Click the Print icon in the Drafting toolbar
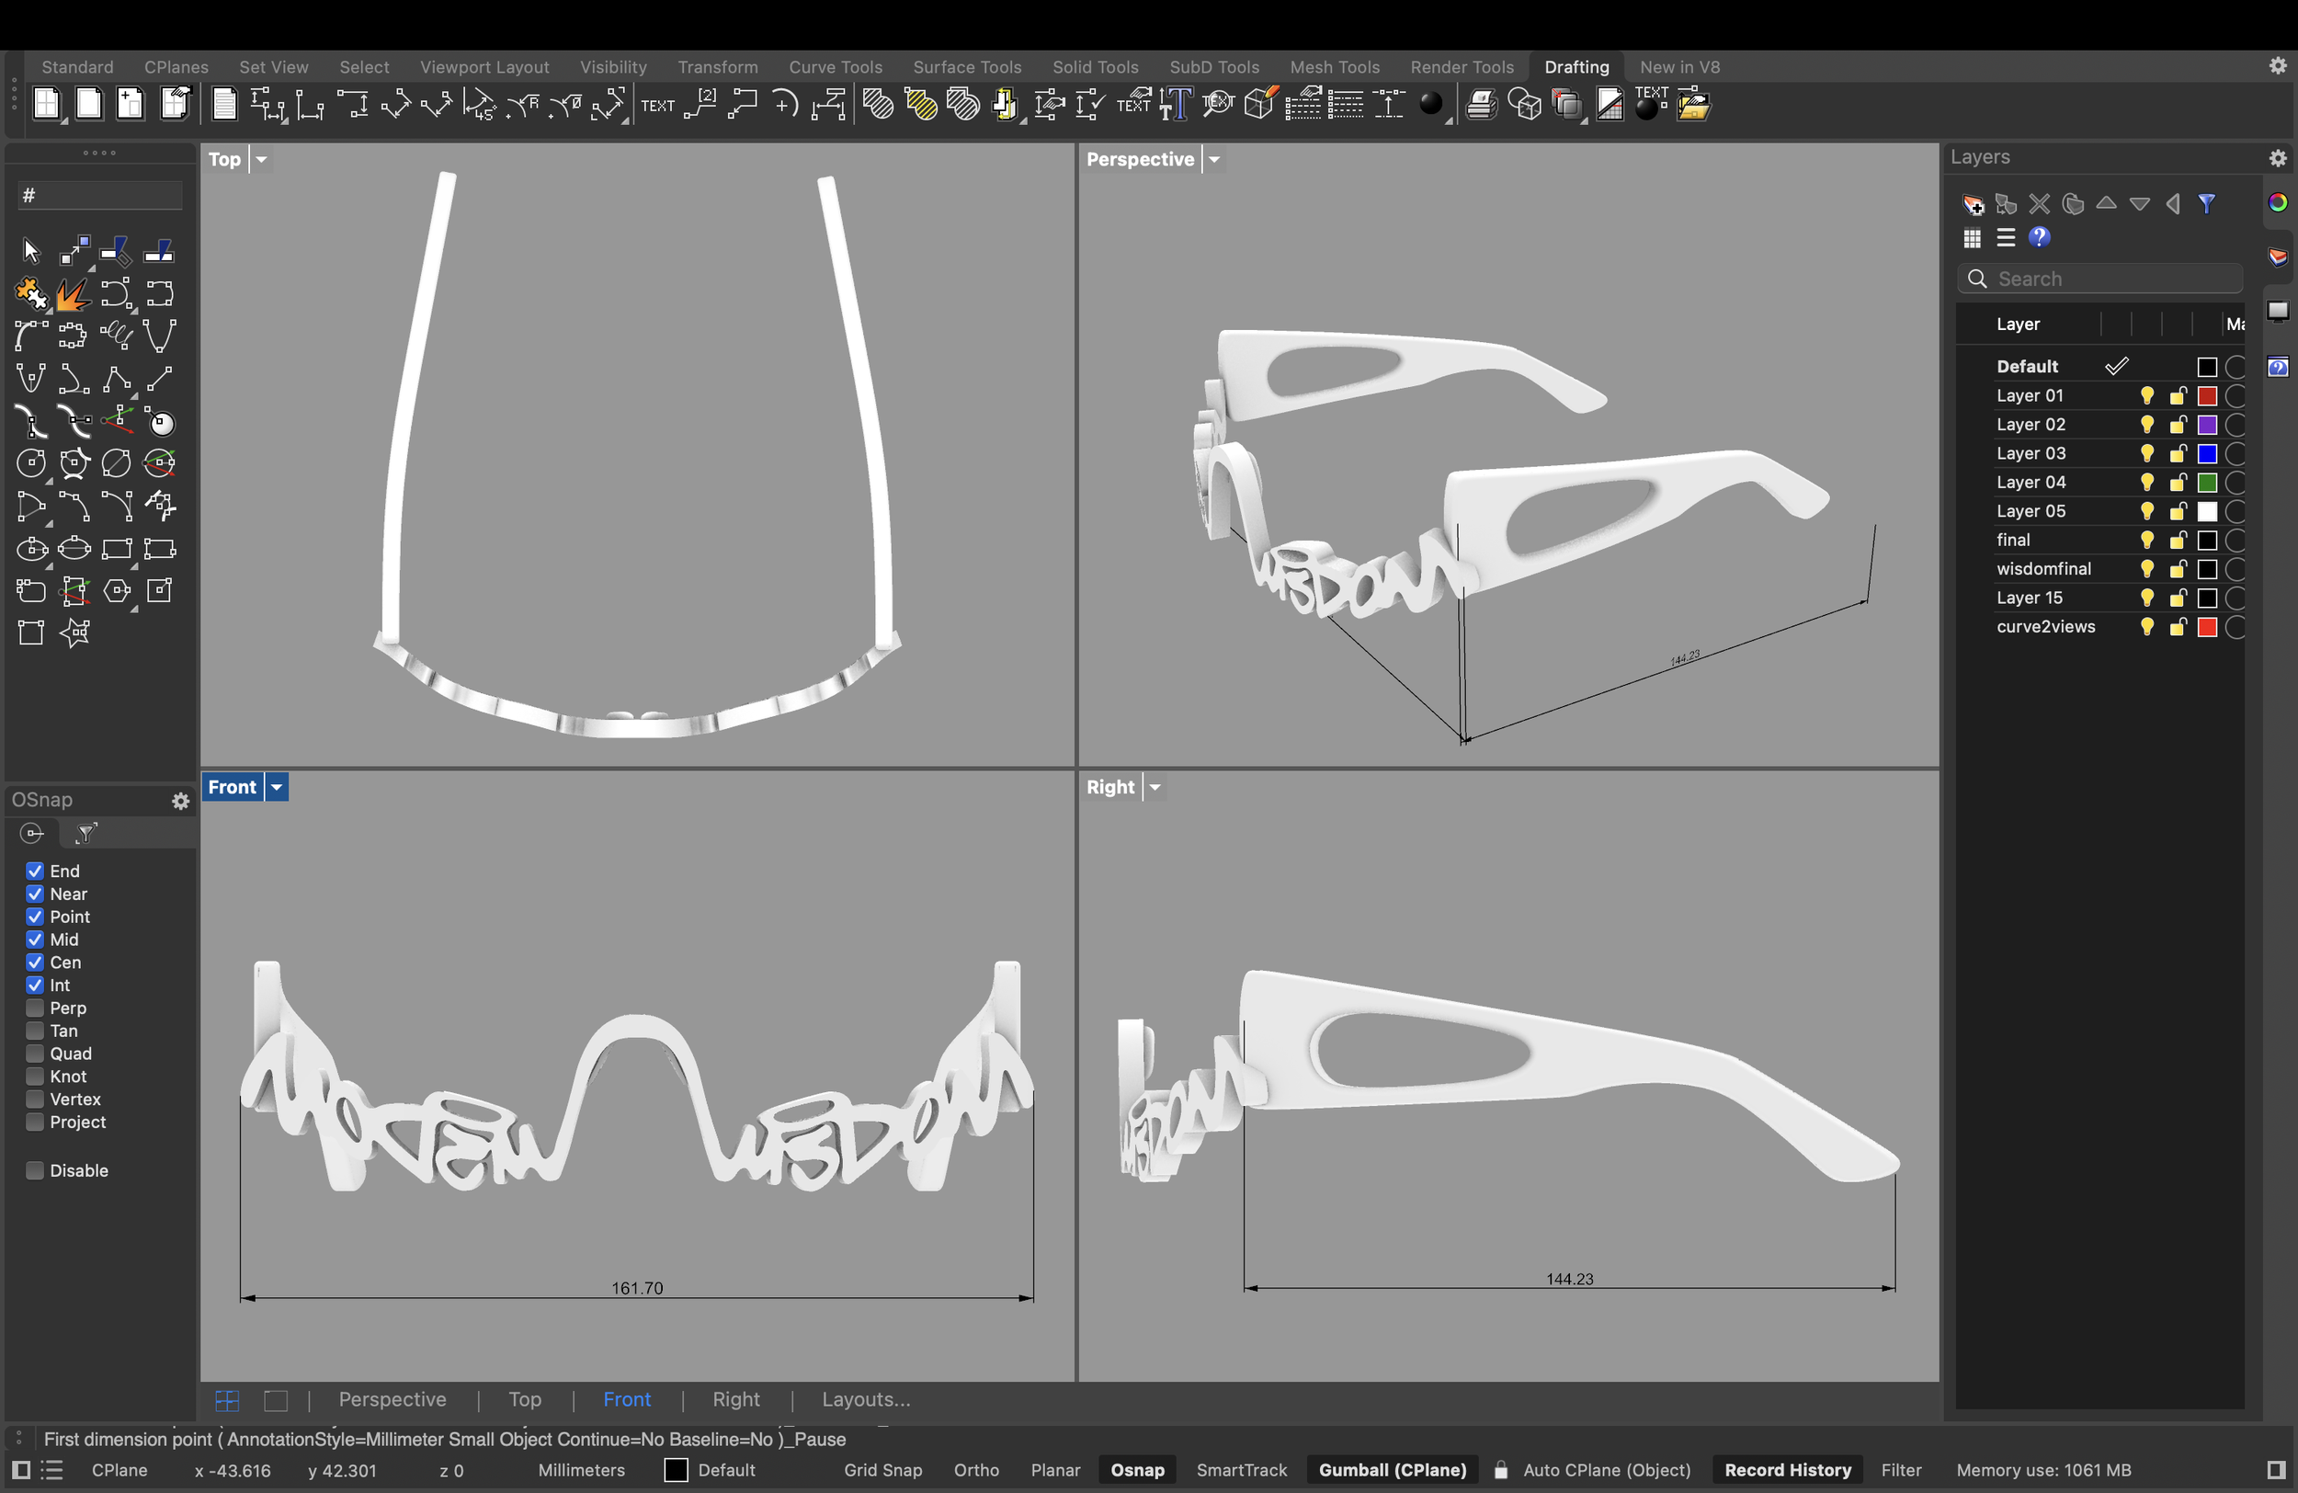Screen dimensions: 2298x1493 point(1481,104)
